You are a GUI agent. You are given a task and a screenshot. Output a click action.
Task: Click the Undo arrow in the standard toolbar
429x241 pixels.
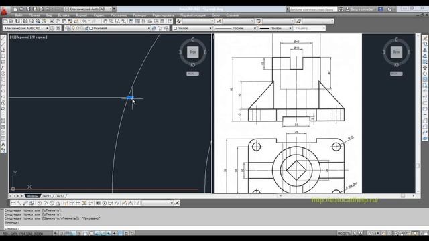tap(84, 21)
